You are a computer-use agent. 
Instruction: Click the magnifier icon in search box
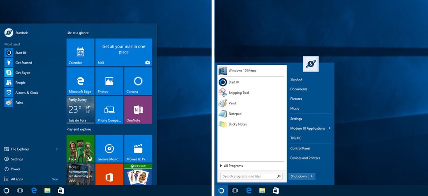point(279,176)
